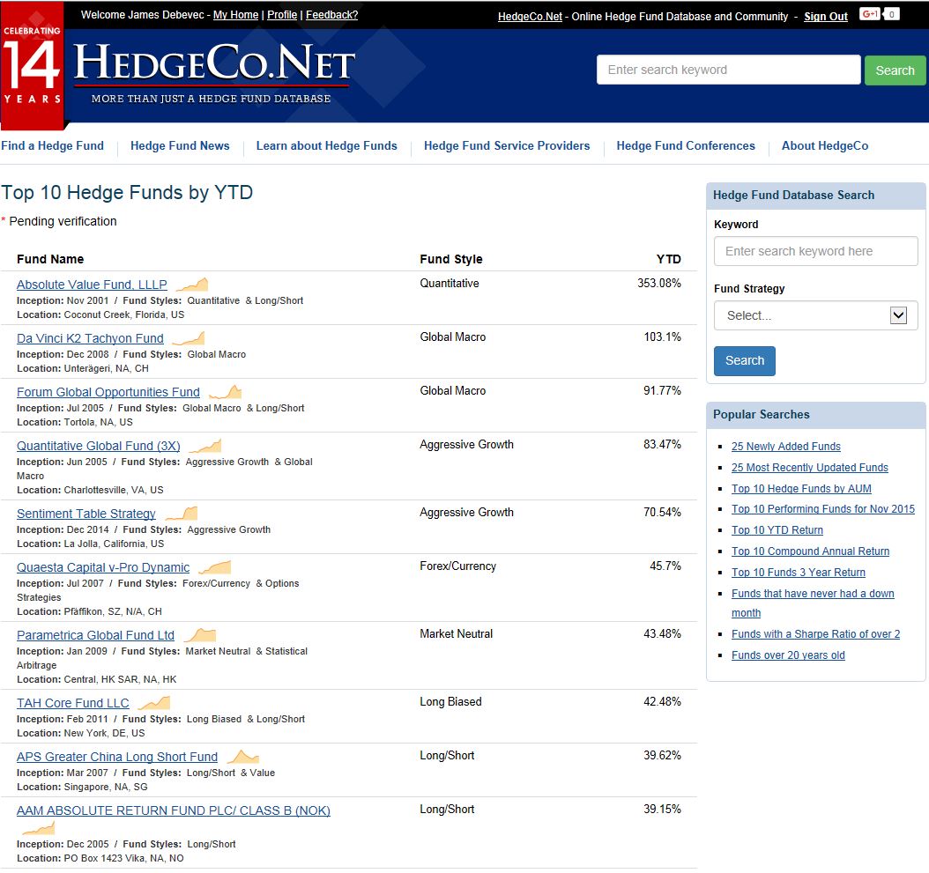The image size is (929, 873).
Task: Open the Fund Strategy Select dropdown
Action: point(815,315)
